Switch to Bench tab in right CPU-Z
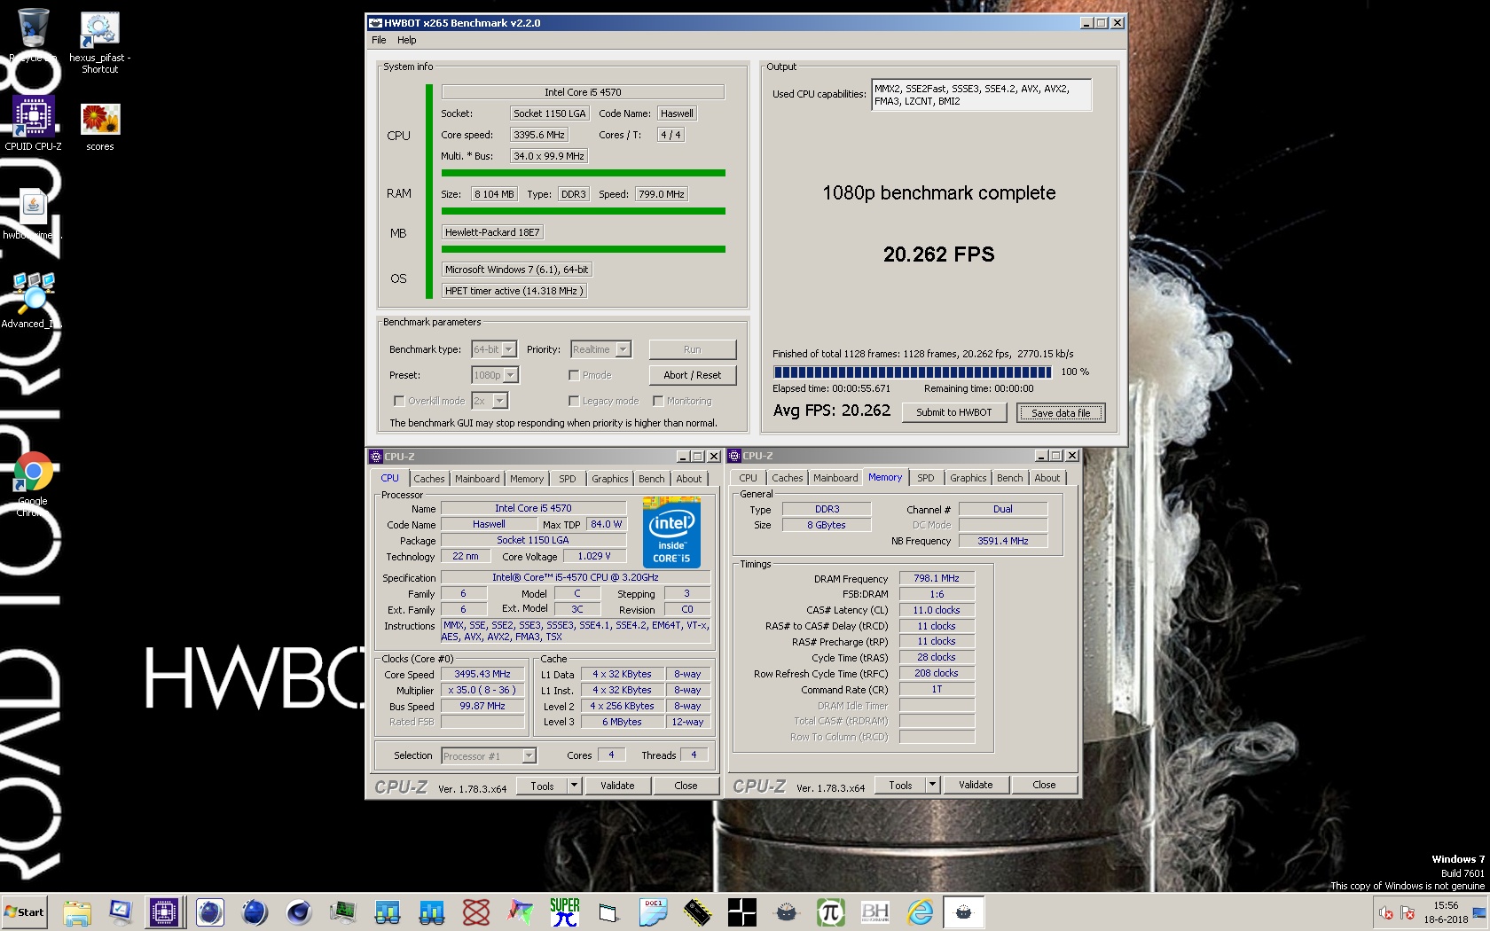 (1009, 478)
